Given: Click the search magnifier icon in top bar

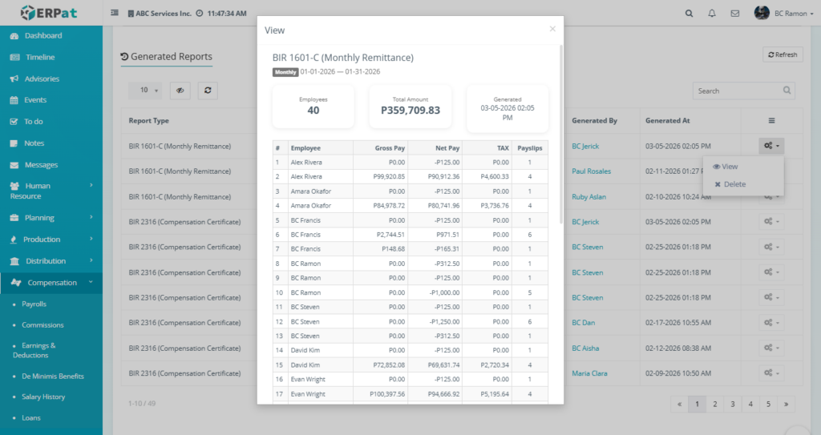Looking at the screenshot, I should pyautogui.click(x=690, y=14).
